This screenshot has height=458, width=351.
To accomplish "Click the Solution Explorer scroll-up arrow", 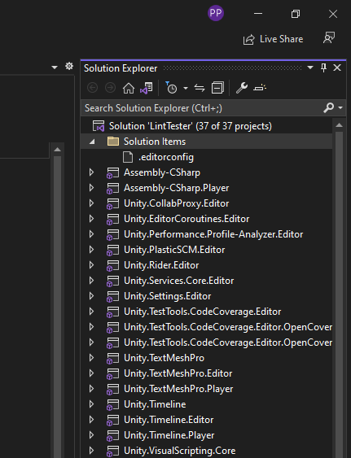I will coord(339,125).
